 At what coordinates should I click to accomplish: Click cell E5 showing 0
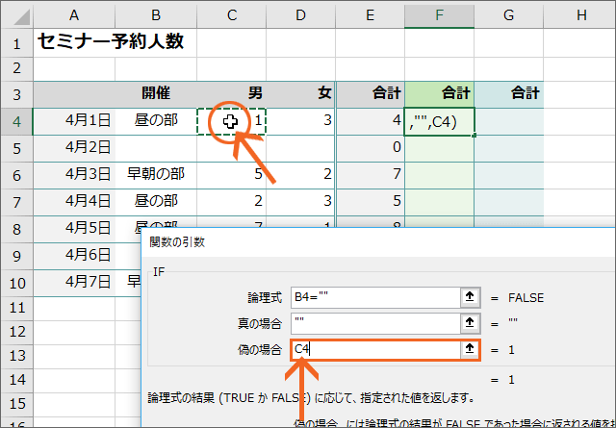370,148
